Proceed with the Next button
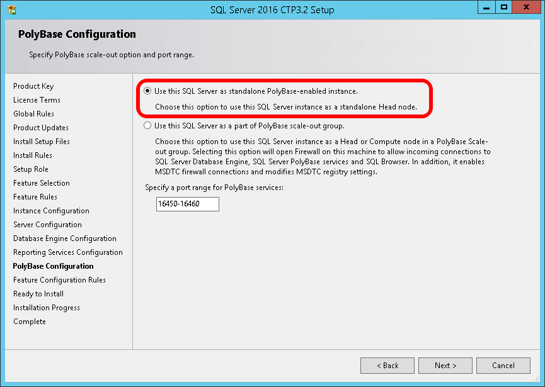 click(x=445, y=366)
